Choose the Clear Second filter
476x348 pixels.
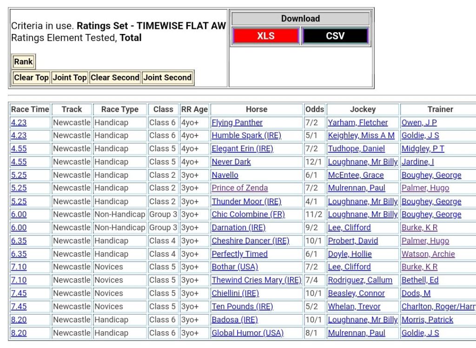pos(115,78)
